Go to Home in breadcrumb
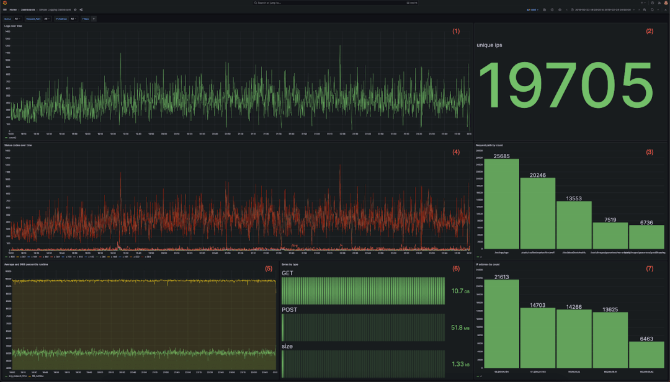 (x=13, y=9)
